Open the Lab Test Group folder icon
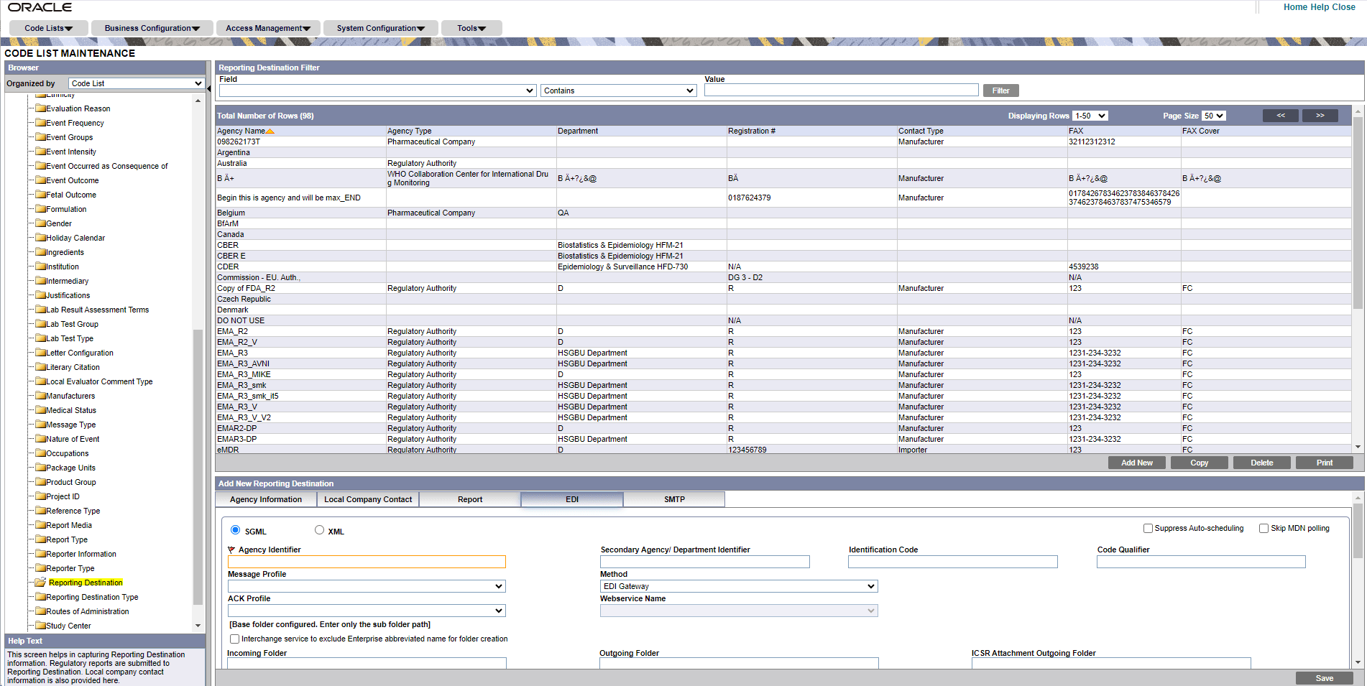This screenshot has height=686, width=1367. 41,324
